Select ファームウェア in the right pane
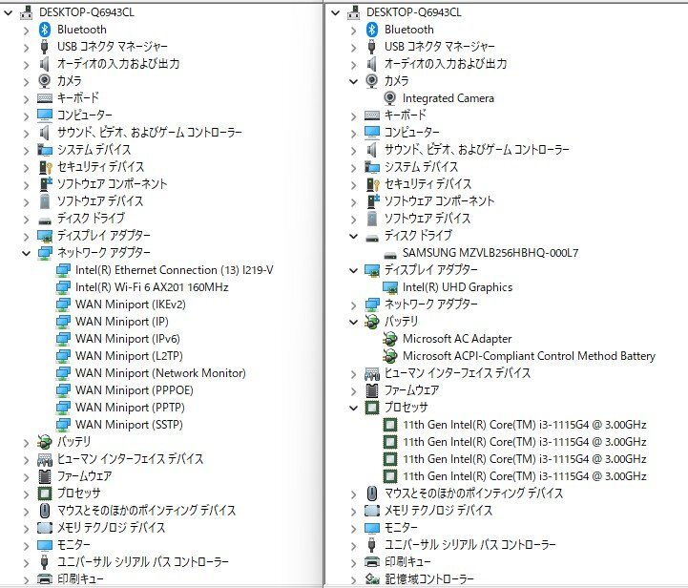 (x=411, y=390)
